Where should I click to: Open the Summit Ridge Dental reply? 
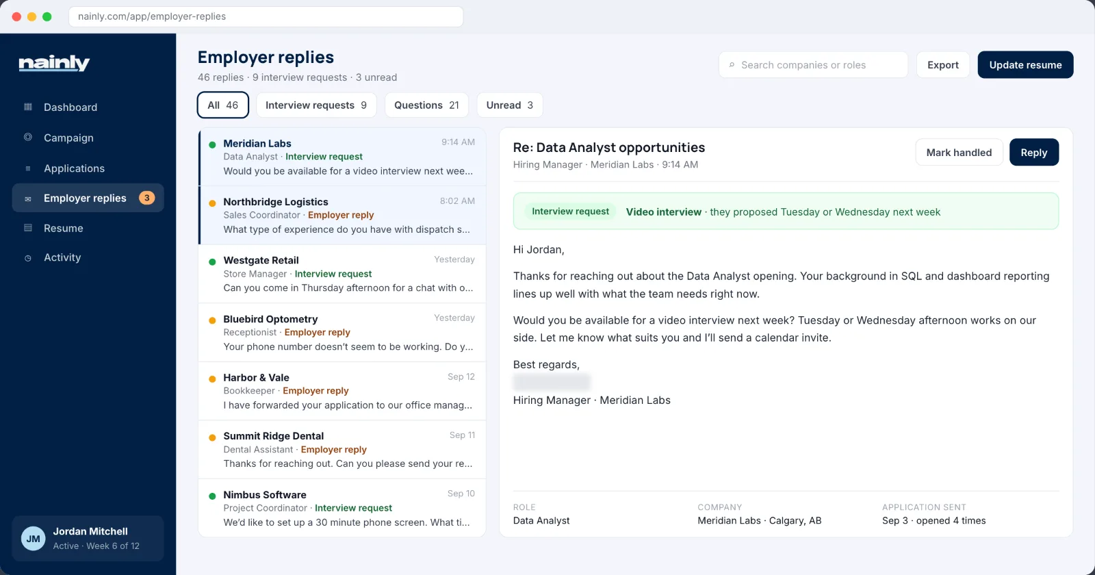point(342,450)
